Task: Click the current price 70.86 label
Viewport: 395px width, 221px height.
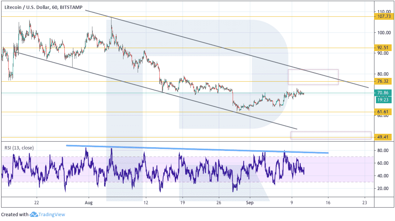Action: click(383, 93)
